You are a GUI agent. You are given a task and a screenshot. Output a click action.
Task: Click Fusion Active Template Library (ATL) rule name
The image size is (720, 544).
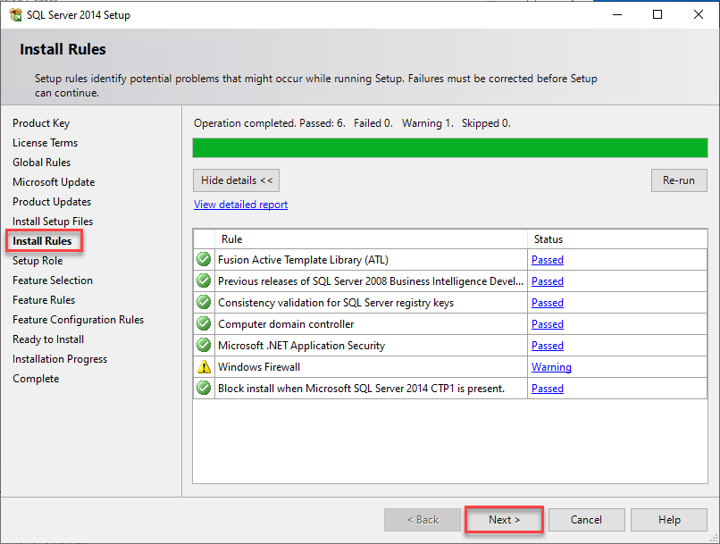pos(303,260)
